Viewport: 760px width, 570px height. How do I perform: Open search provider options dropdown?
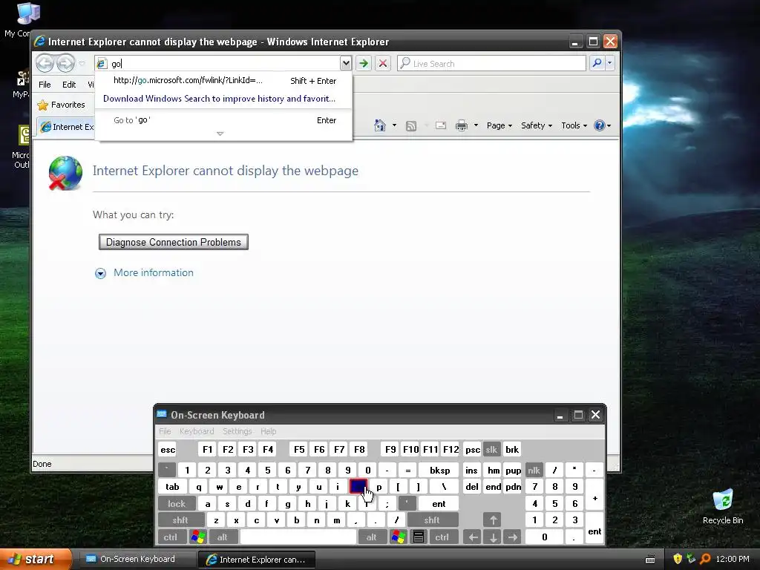pos(610,63)
